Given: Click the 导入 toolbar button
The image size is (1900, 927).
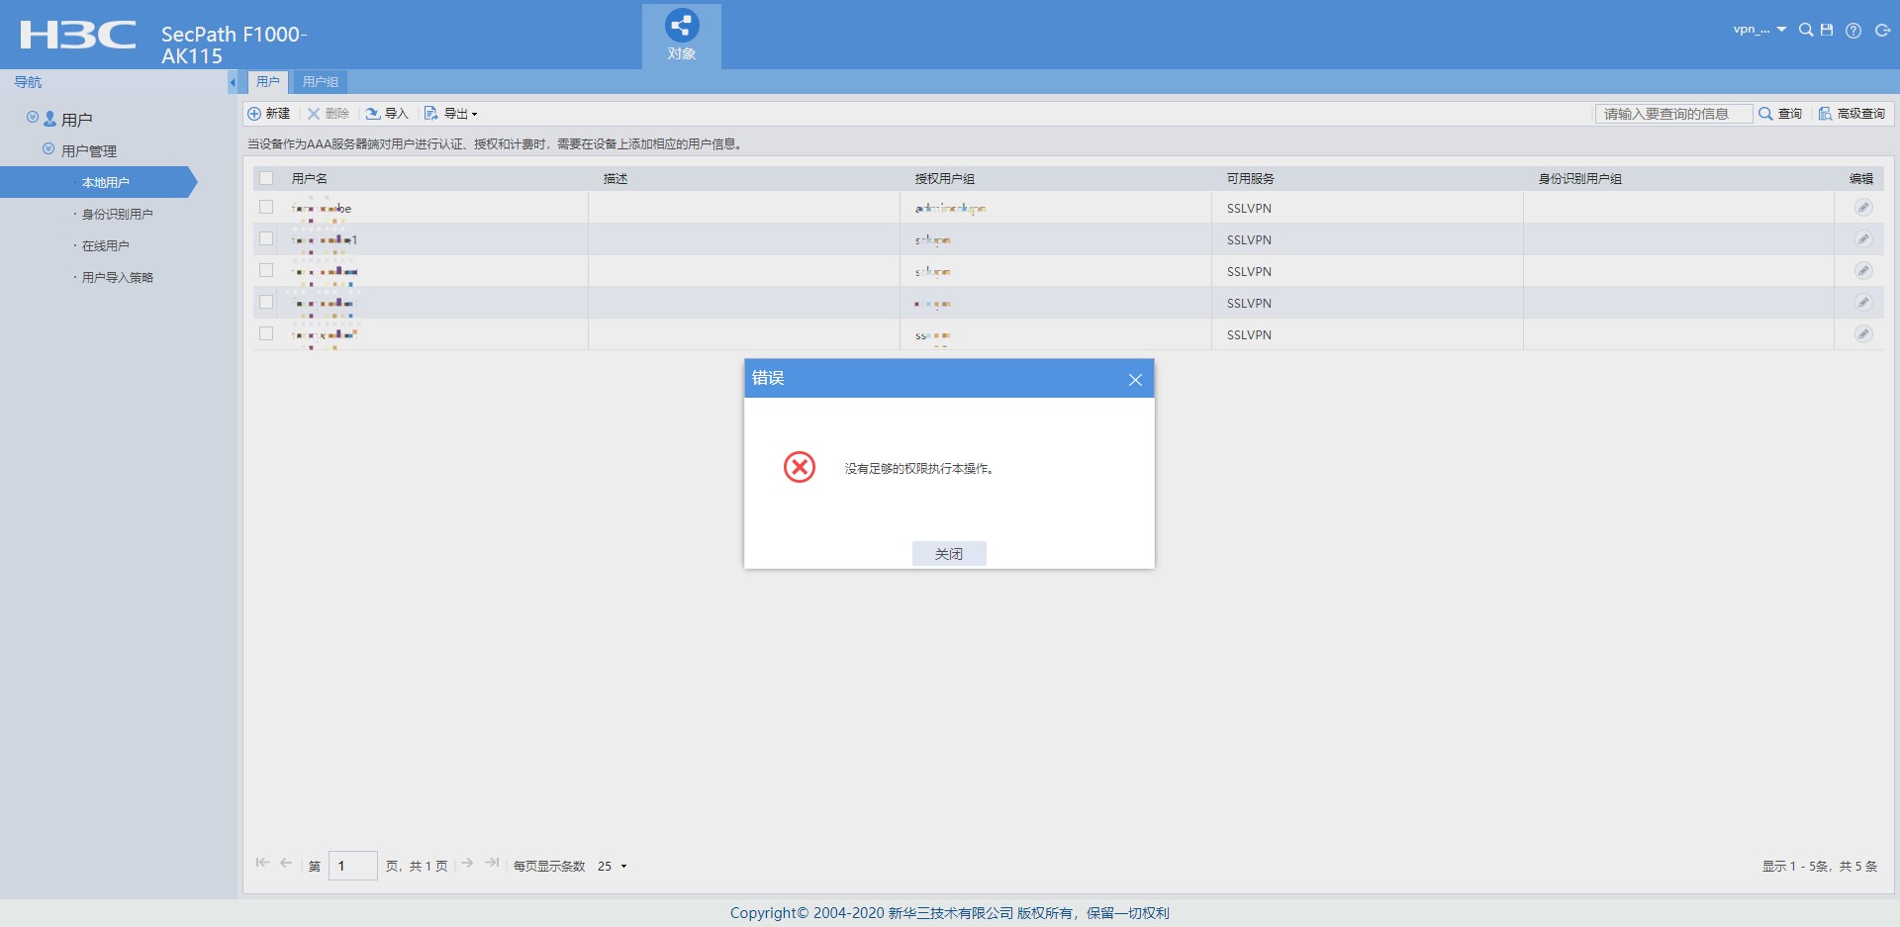Looking at the screenshot, I should (x=387, y=114).
